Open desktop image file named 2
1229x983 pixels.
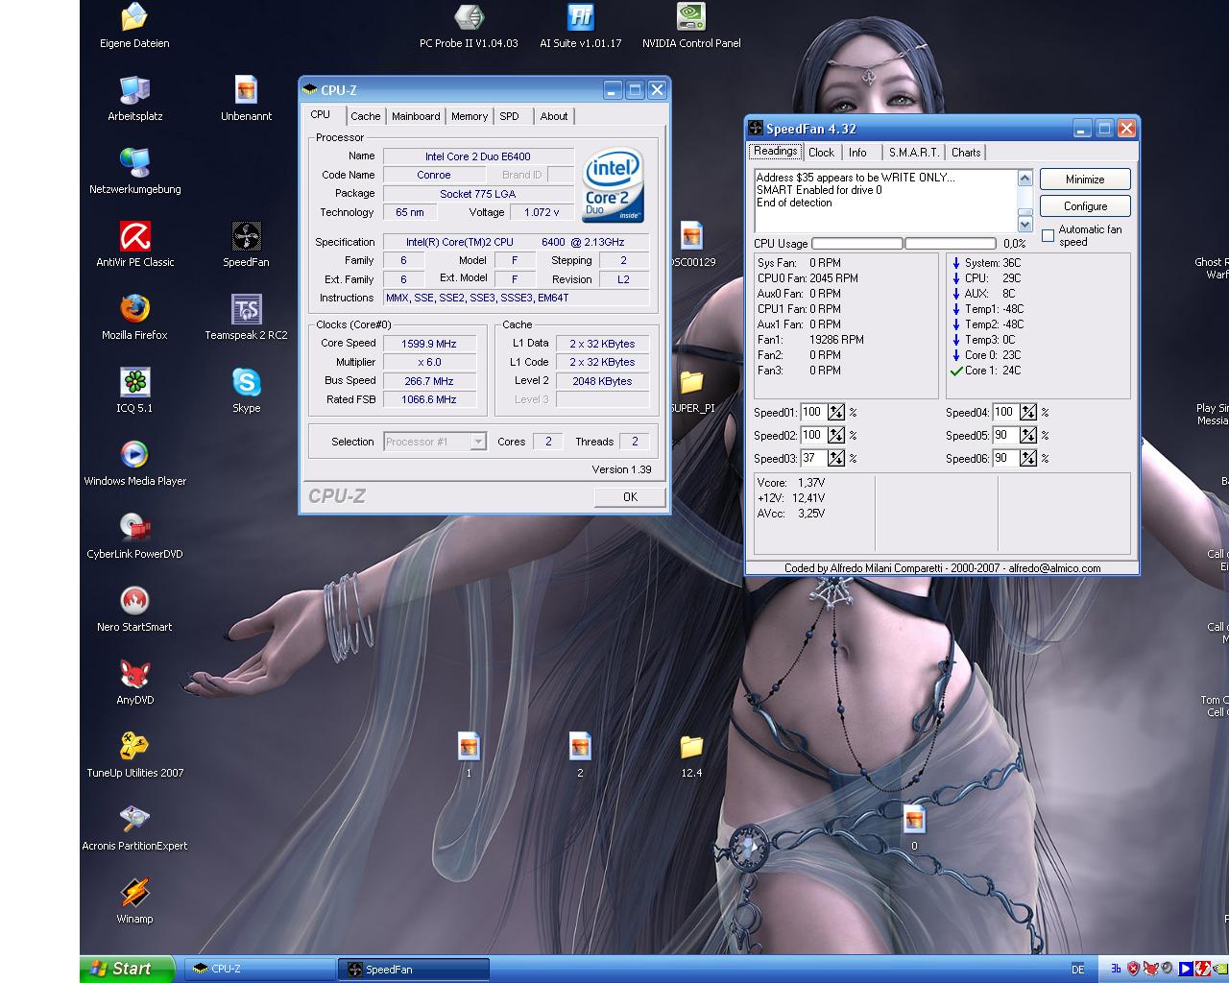[x=580, y=755]
